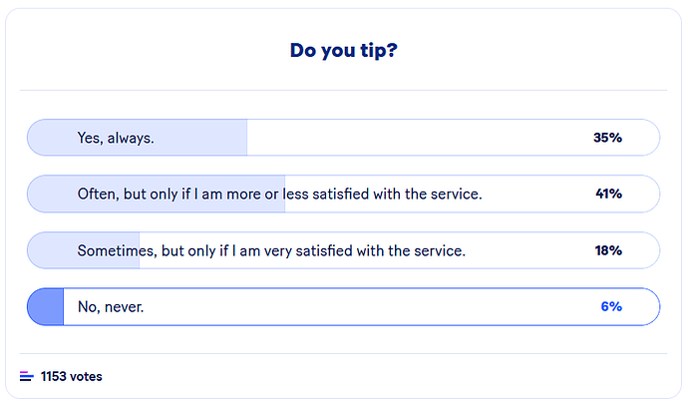Choose "Often, but only if more or less satisfied"
Screen dimensions: 688x405
279,194
